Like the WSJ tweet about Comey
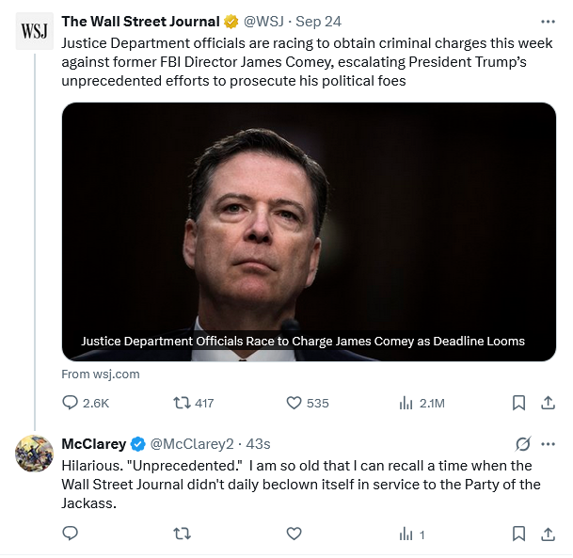Screen dimensions: 573x558 point(294,403)
